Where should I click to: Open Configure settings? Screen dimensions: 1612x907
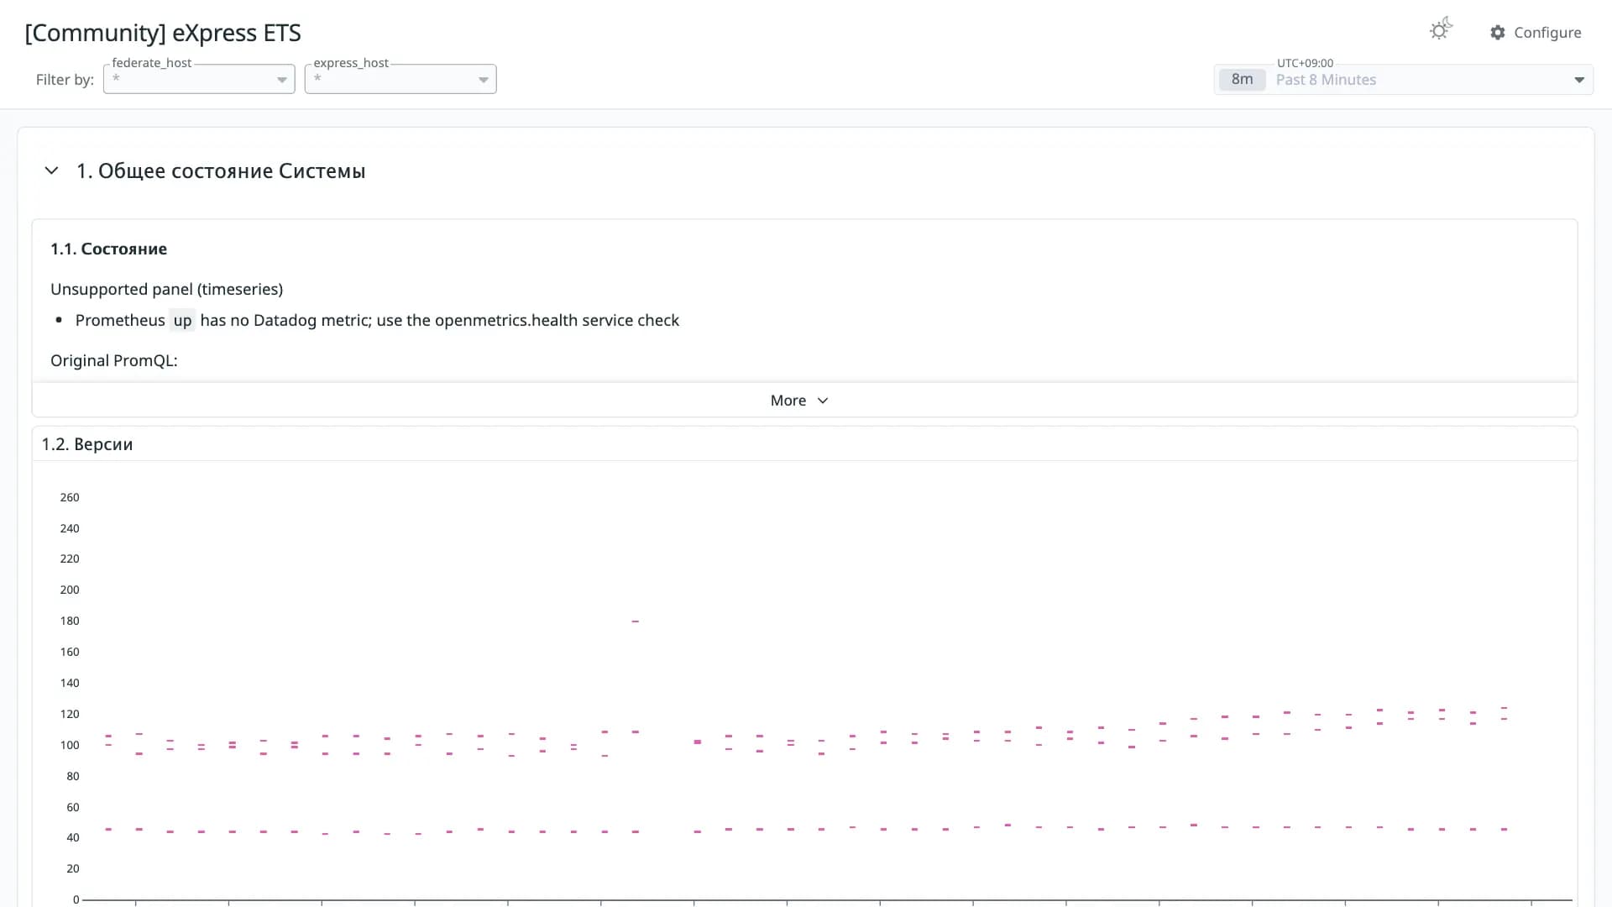[1536, 32]
